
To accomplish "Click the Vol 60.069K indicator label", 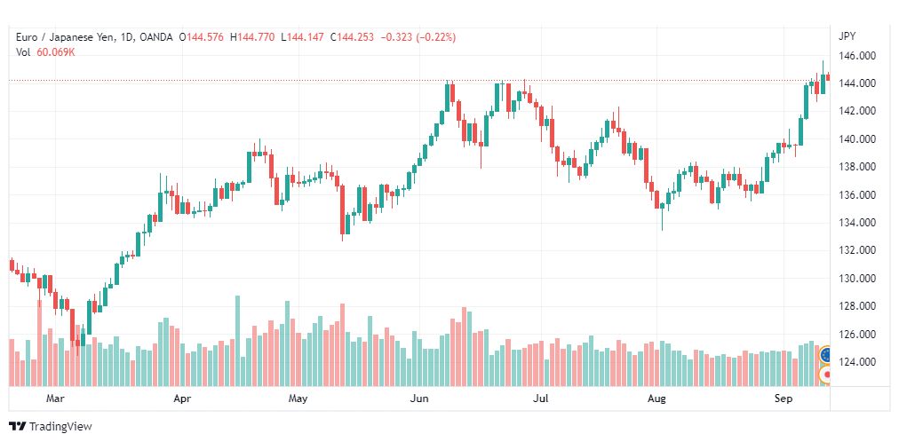I will [46, 52].
